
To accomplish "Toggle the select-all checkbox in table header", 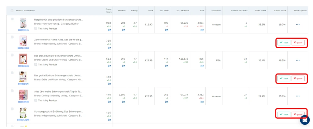I will 12,11.
